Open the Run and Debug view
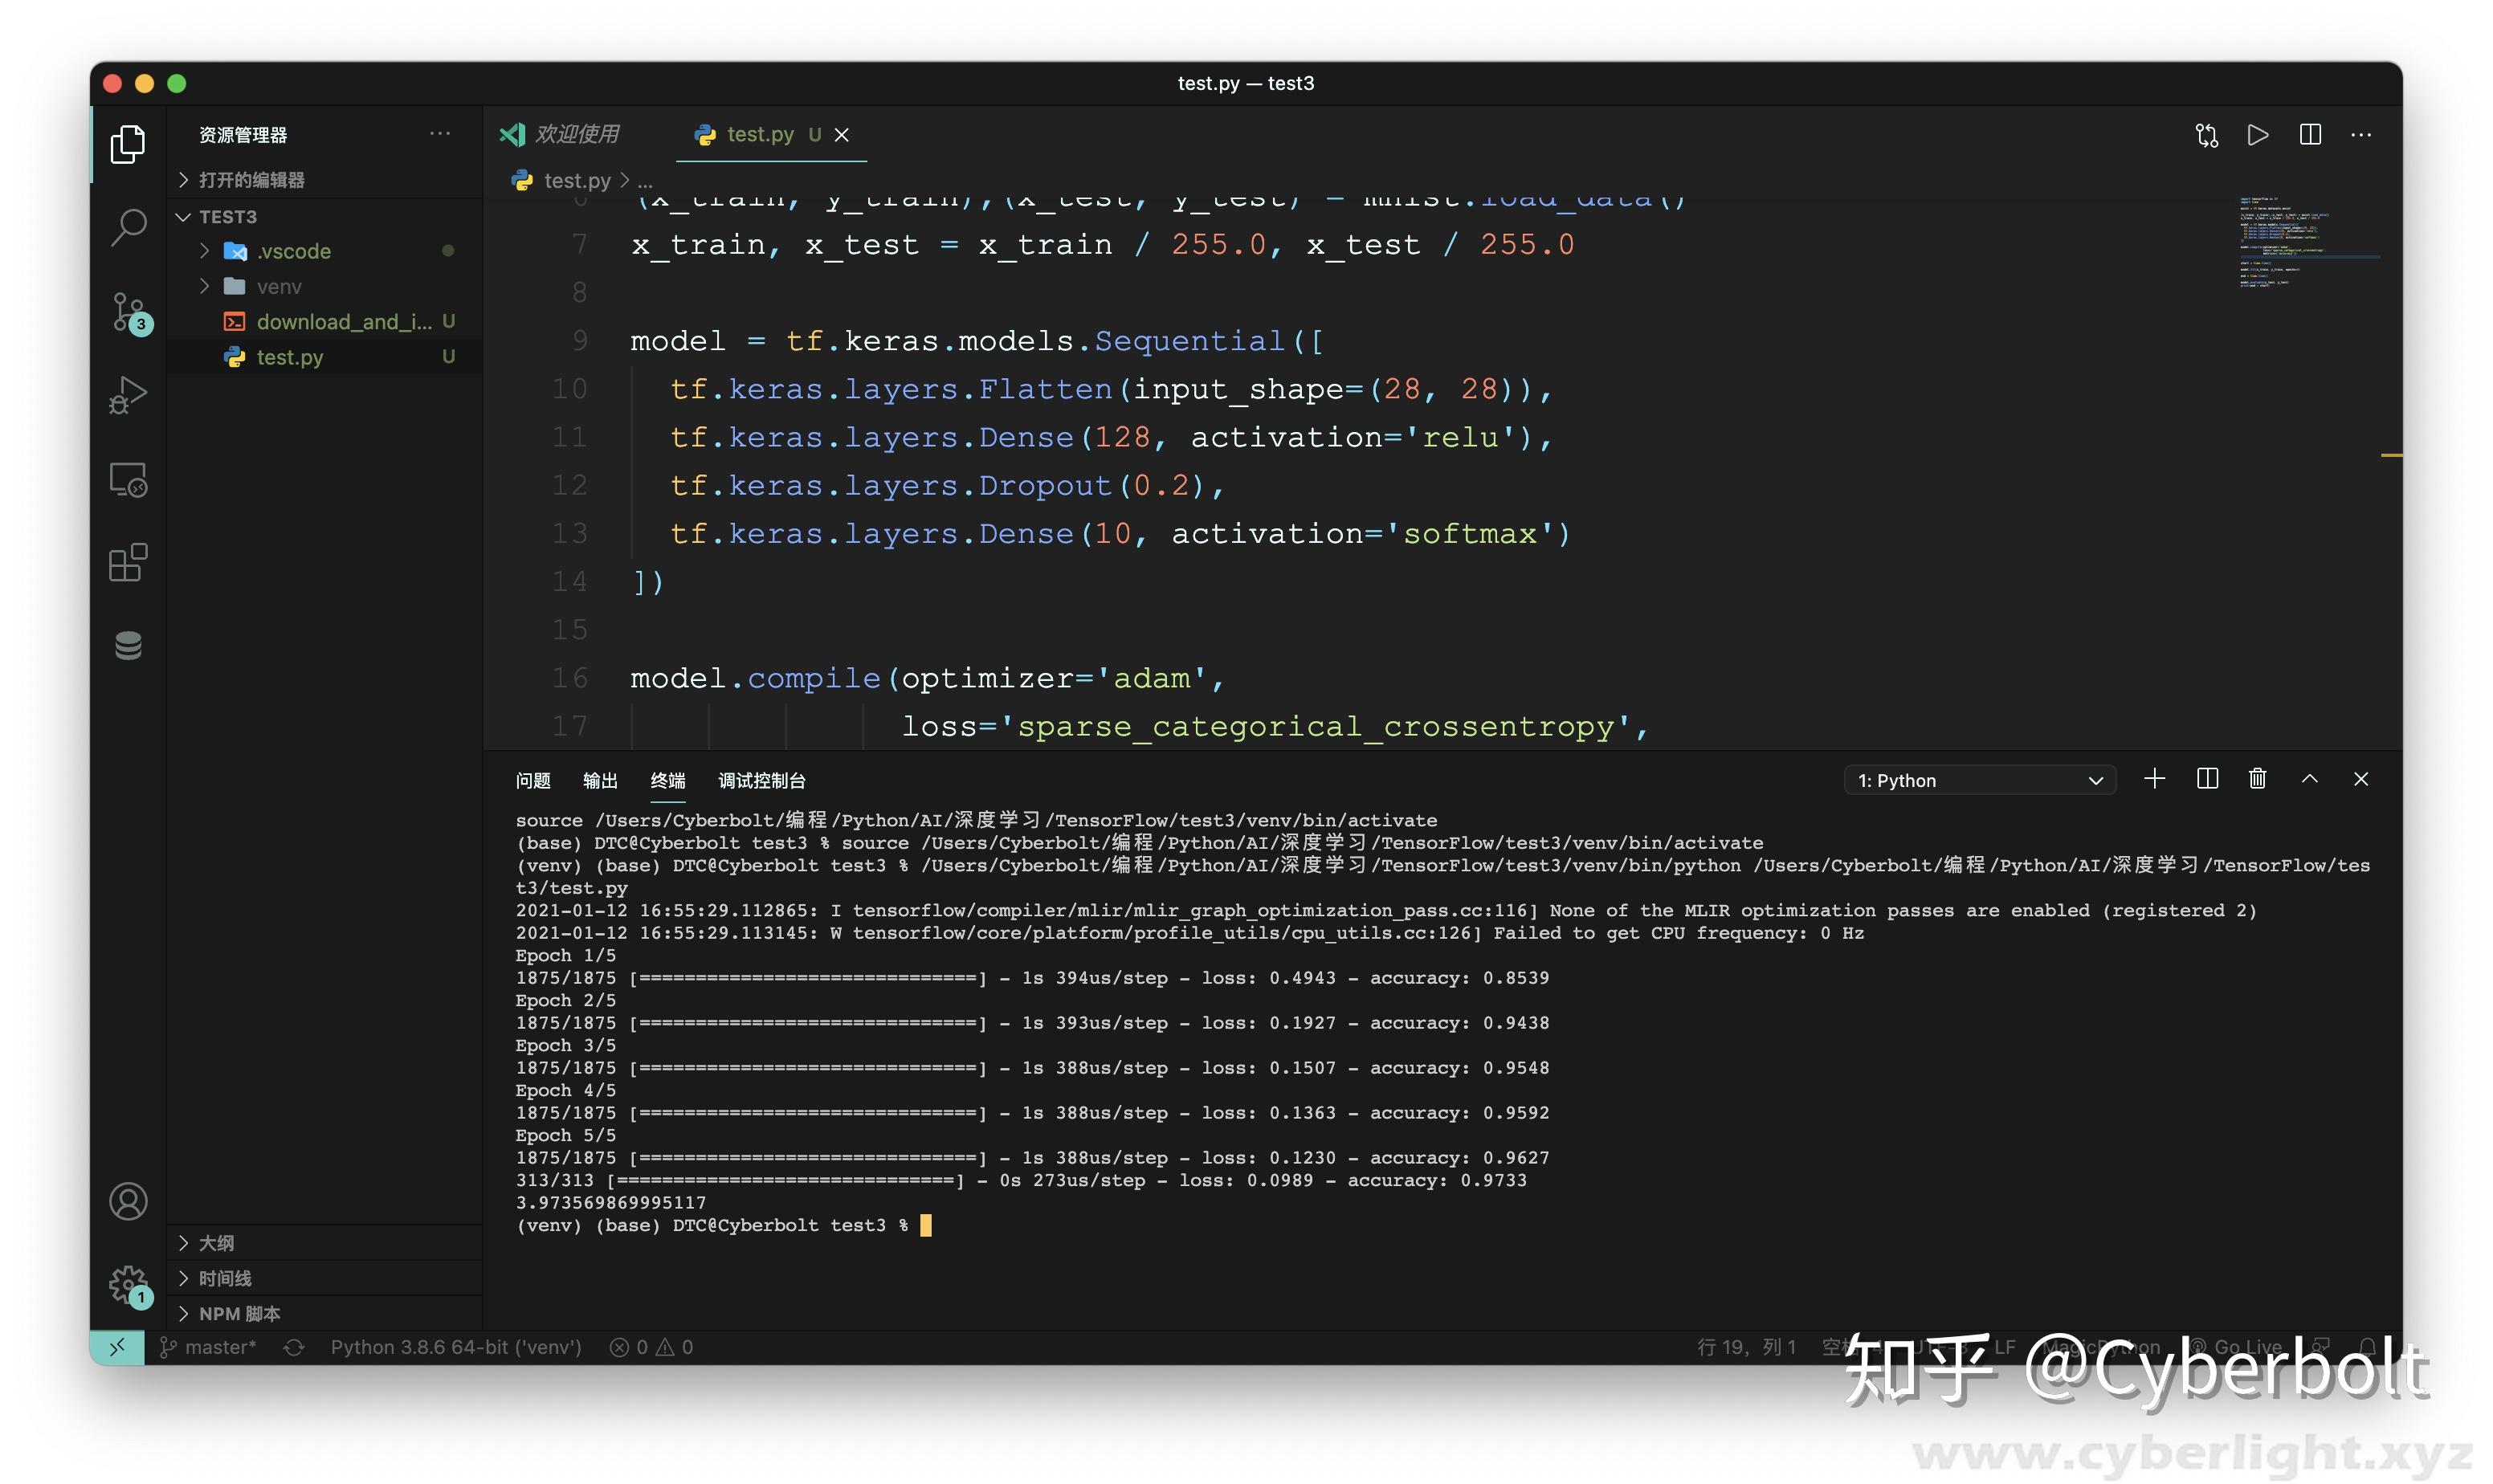This screenshot has height=1484, width=2493. (127, 394)
